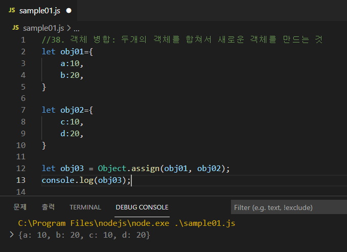This screenshot has height=252, width=347.
Task: Open the sample01.js editor tab
Action: [x=38, y=10]
